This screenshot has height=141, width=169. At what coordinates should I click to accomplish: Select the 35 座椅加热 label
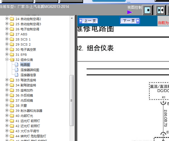(24, 90)
